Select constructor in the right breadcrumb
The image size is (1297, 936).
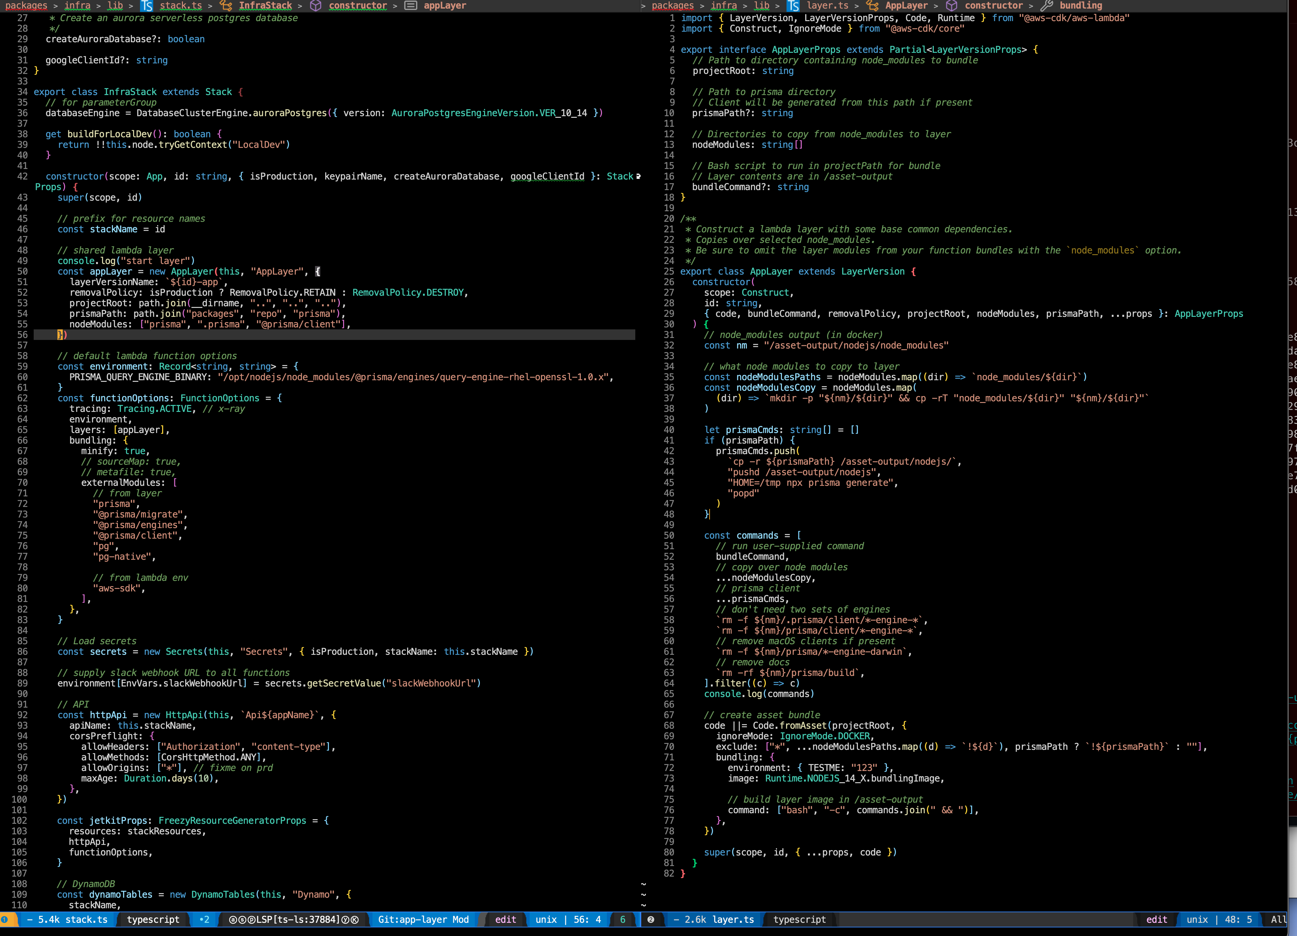pos(995,6)
